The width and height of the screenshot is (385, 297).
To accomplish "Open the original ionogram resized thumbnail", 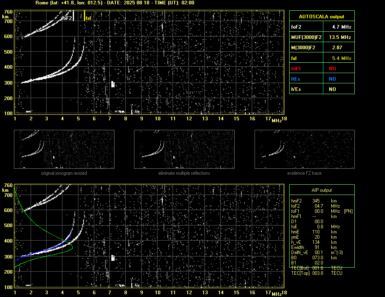I will point(64,149).
